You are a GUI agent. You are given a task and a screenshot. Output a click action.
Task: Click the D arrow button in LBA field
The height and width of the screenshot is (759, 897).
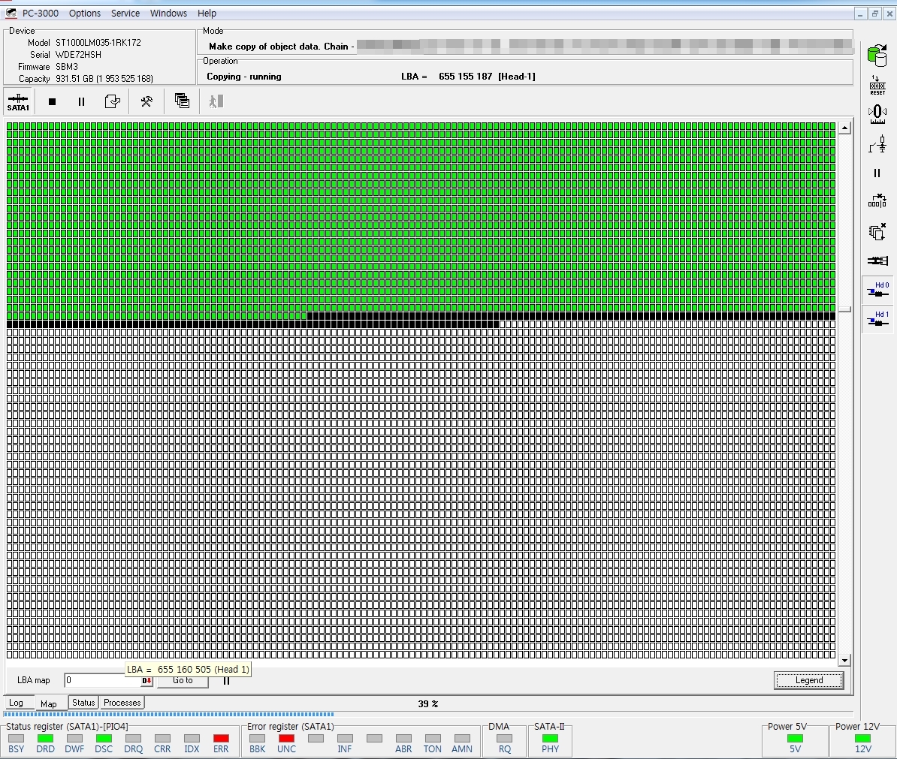(147, 681)
